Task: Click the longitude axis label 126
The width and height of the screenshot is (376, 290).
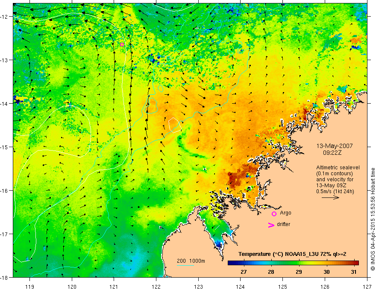Action: pyautogui.click(x=325, y=287)
